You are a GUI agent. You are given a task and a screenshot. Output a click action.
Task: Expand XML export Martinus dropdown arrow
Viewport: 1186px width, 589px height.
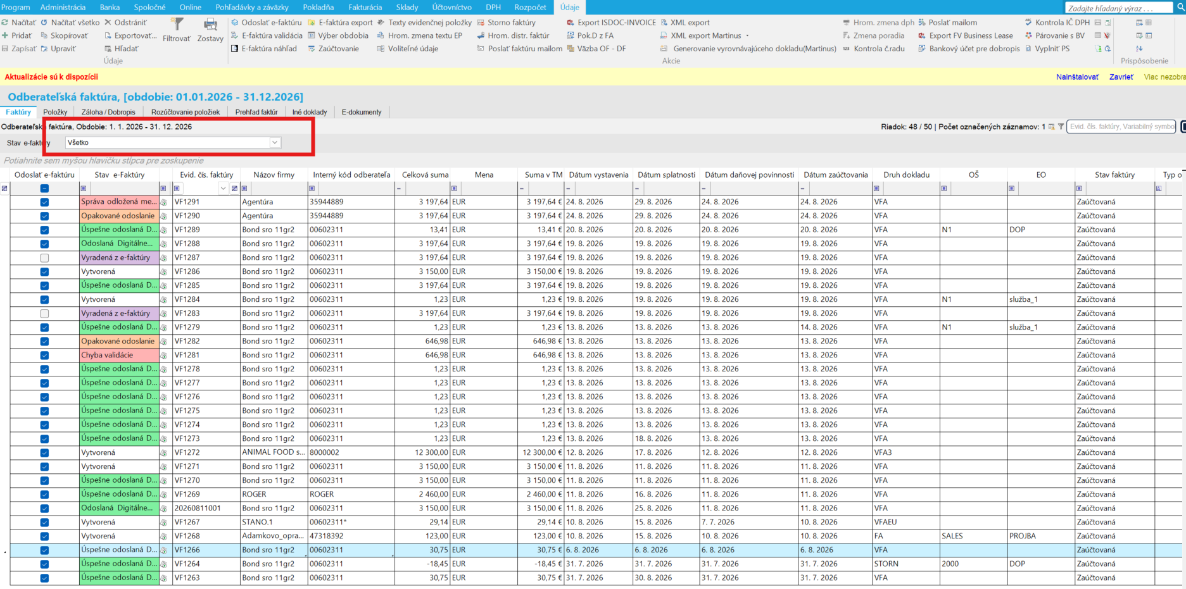pos(747,36)
